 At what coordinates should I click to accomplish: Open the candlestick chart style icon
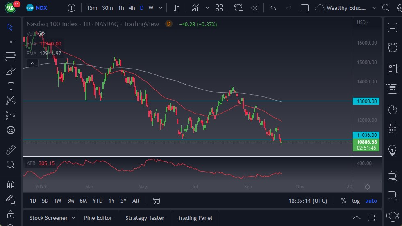(177, 8)
